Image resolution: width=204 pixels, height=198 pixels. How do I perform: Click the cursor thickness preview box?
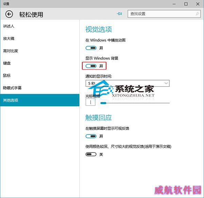click(x=90, y=102)
